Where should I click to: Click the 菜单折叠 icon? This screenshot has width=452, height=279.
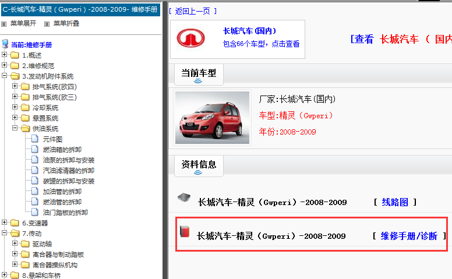47,24
